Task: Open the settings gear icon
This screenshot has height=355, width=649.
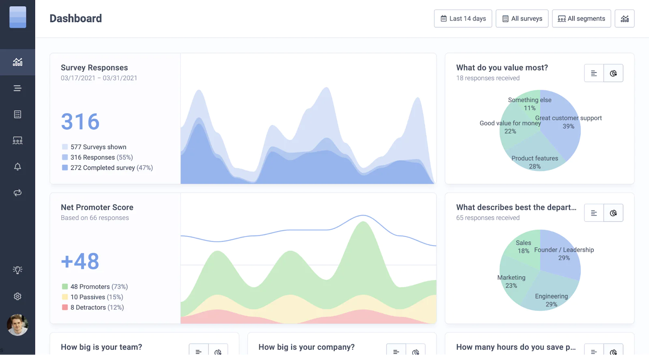Action: click(x=17, y=297)
